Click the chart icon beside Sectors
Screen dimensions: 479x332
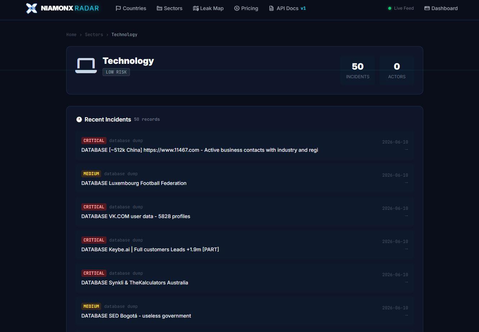pos(159,8)
